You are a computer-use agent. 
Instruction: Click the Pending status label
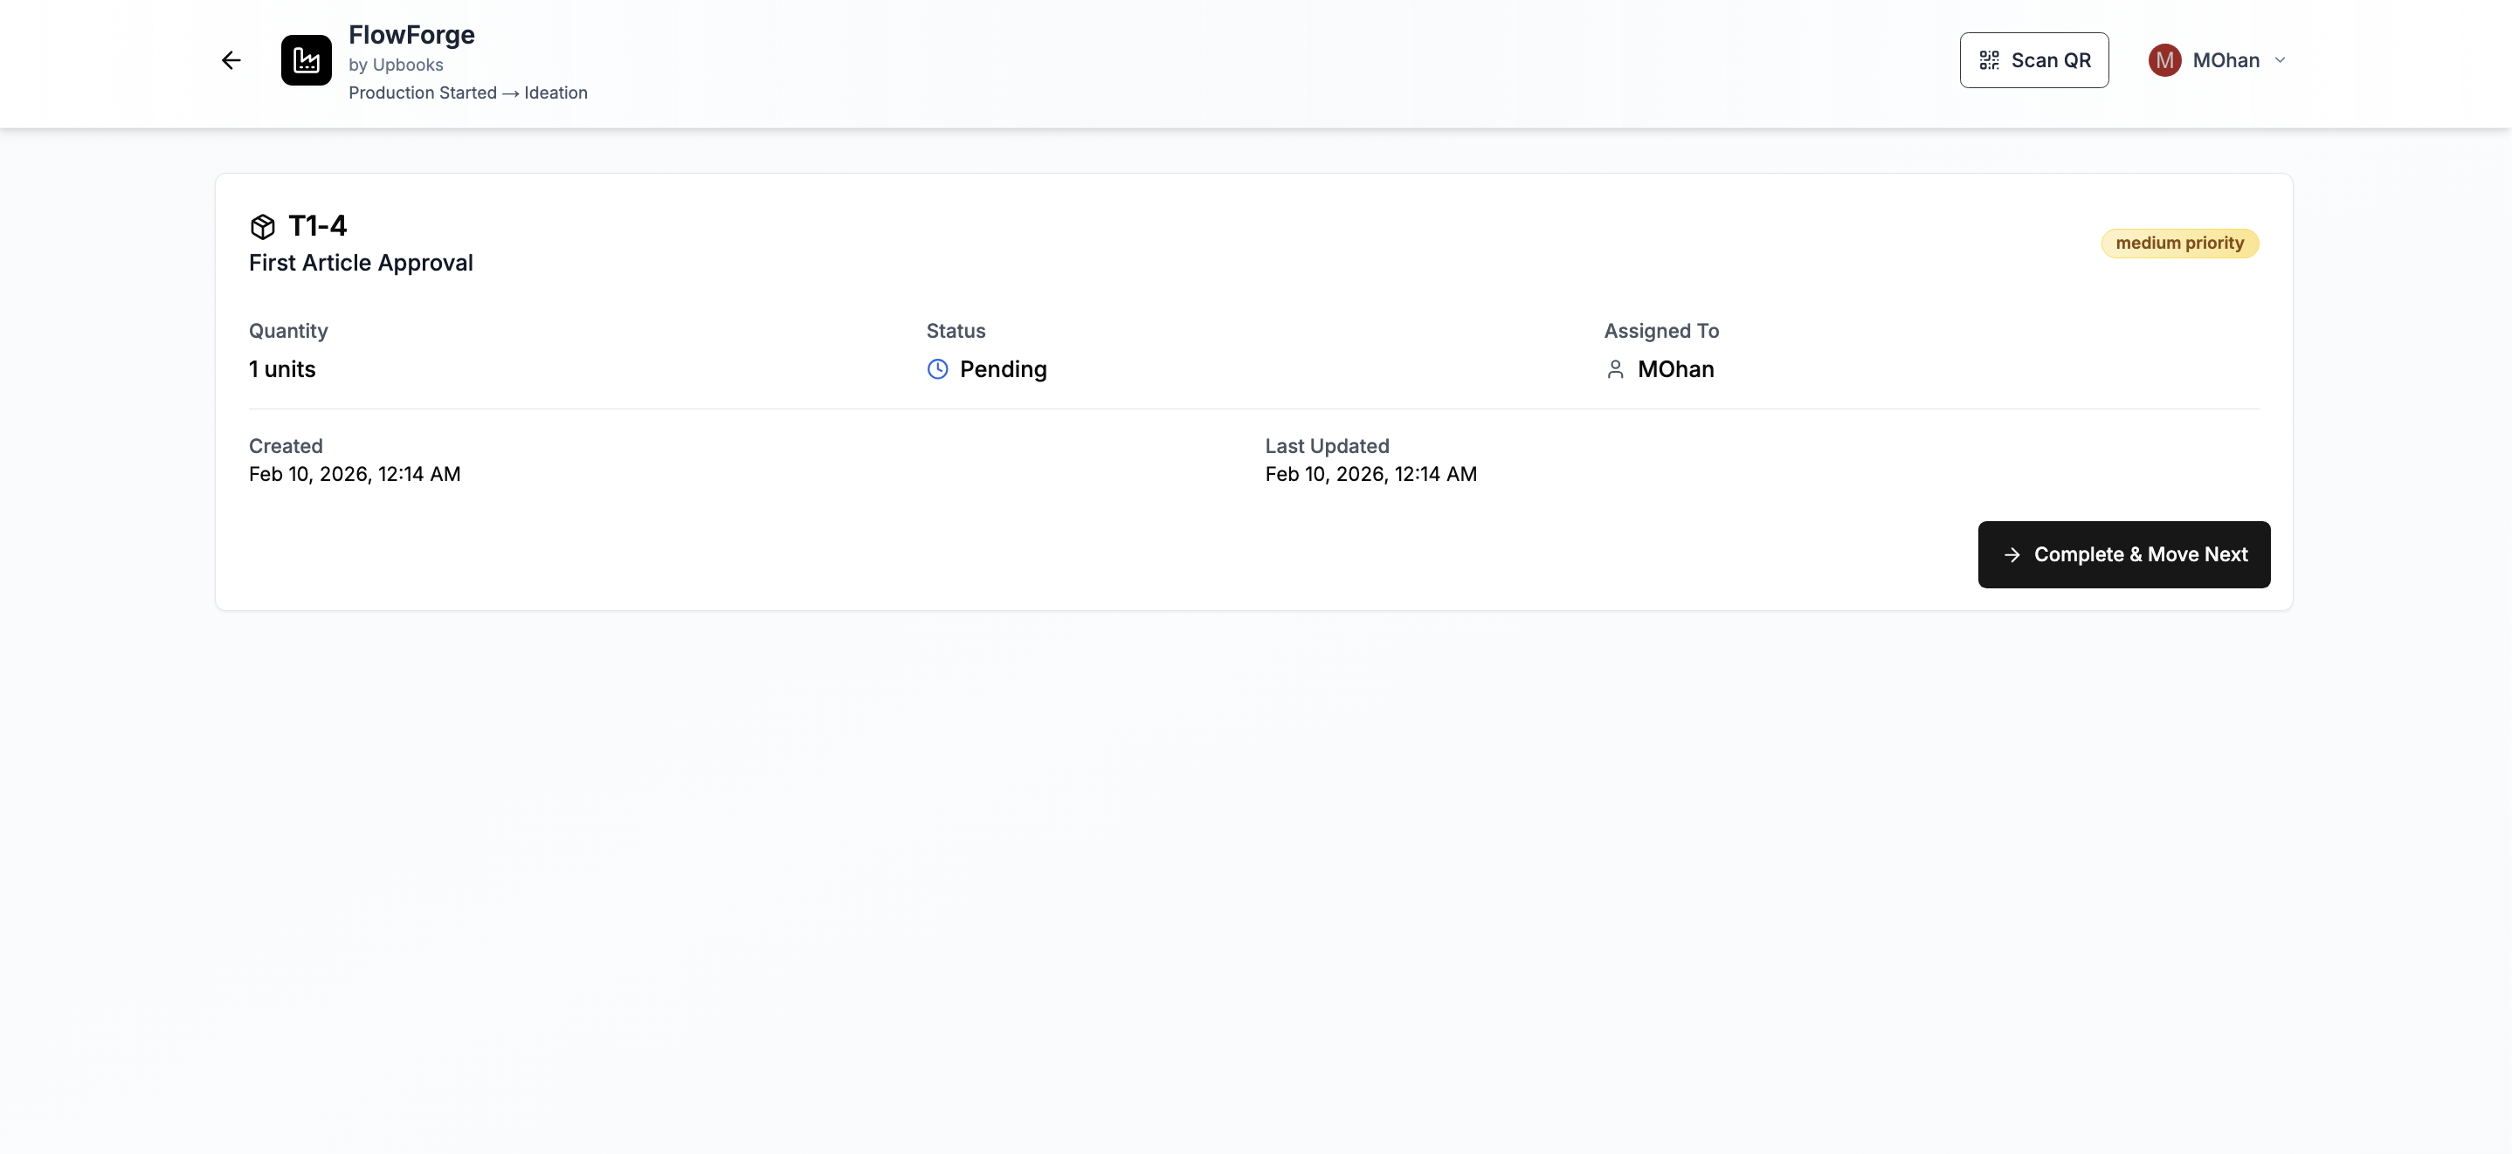[1004, 369]
